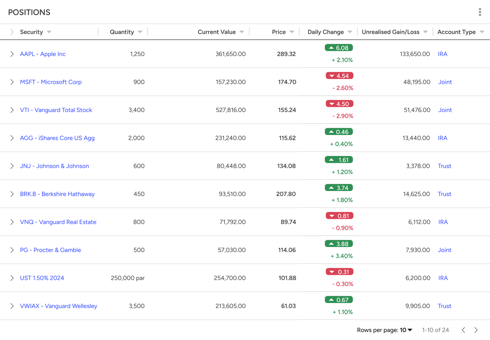Click Joint account link in MSFT row
This screenshot has width=490, height=340.
tap(445, 82)
